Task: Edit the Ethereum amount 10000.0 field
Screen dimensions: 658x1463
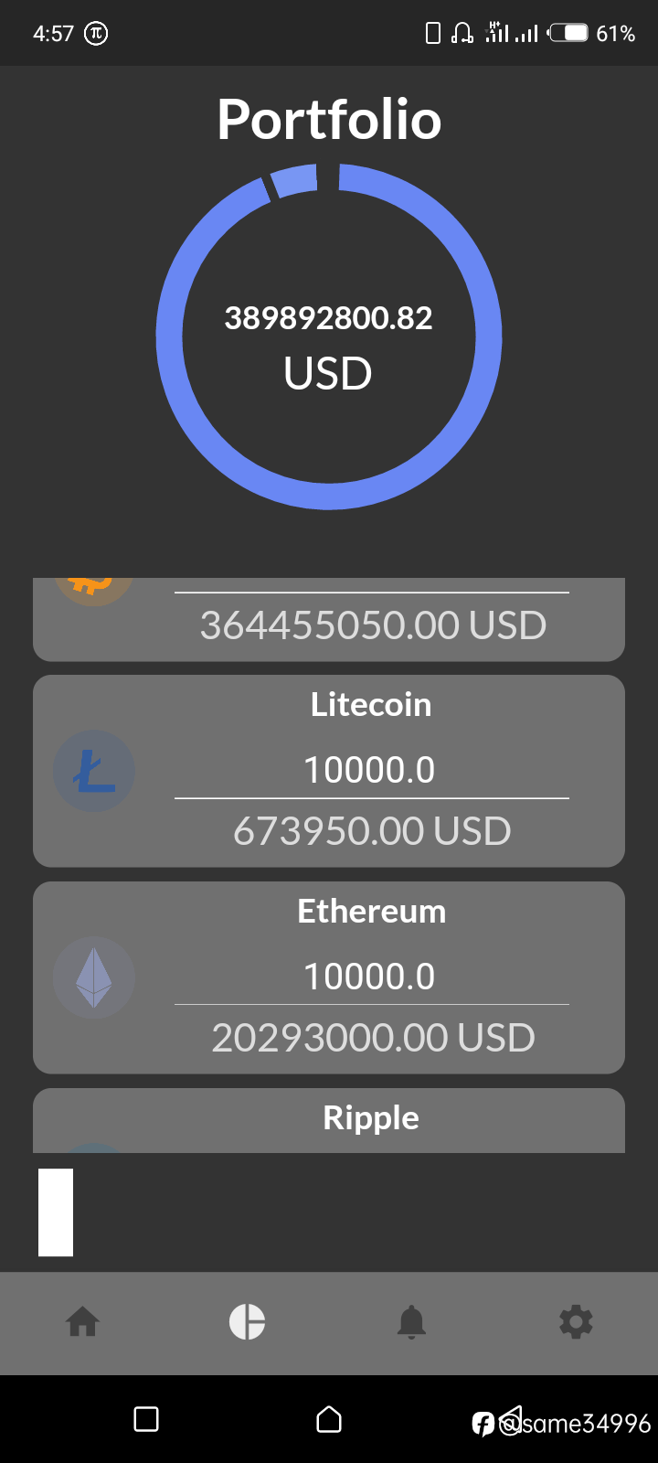Action: point(371,977)
